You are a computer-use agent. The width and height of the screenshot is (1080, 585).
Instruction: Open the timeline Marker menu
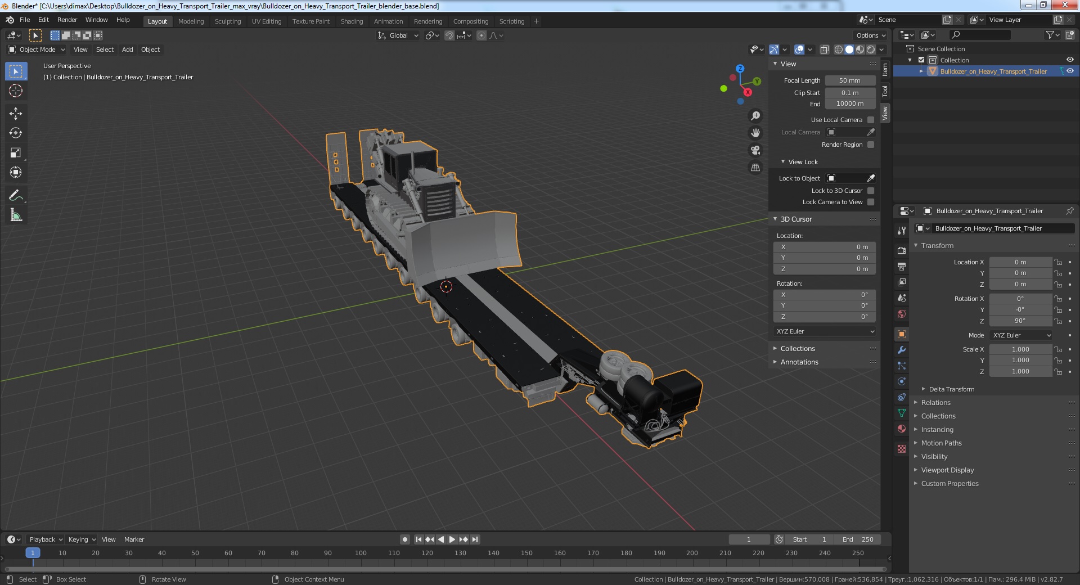(x=134, y=539)
